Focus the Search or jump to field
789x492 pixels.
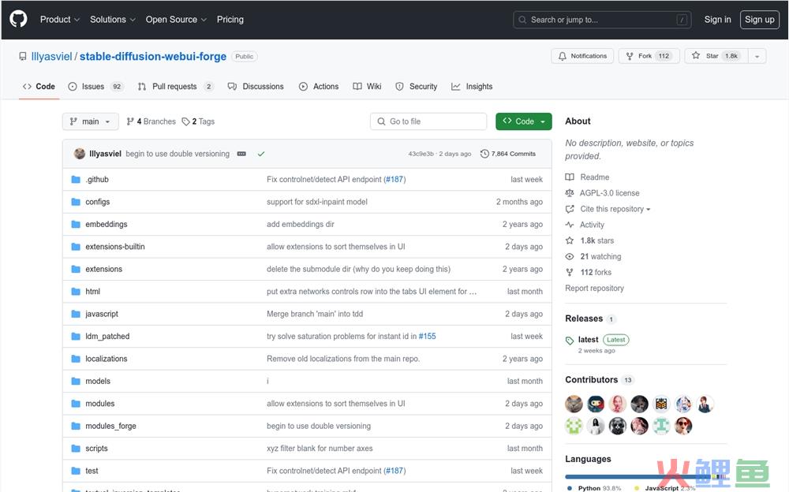click(x=602, y=20)
